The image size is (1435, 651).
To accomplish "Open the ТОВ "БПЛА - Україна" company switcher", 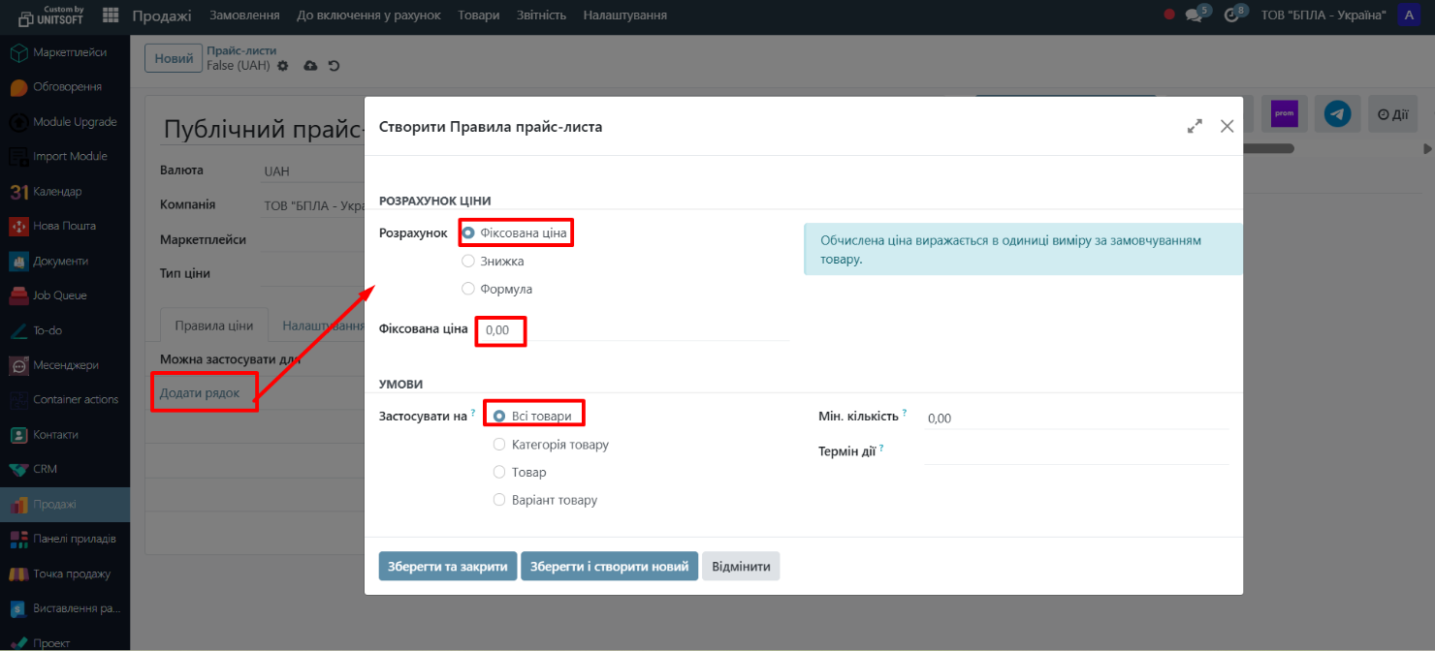I will coord(1323,15).
